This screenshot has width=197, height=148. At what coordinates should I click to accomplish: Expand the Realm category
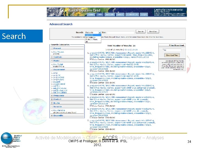click(x=52, y=103)
